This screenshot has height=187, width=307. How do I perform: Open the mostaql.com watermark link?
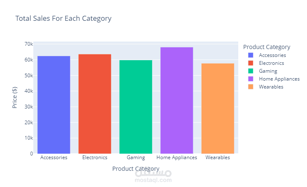click(153, 180)
